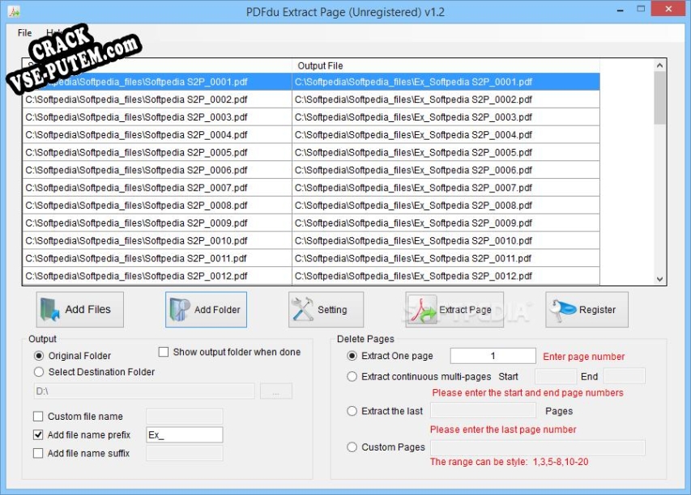
Task: Close the PDFdu Extract Page window
Action: click(x=668, y=9)
